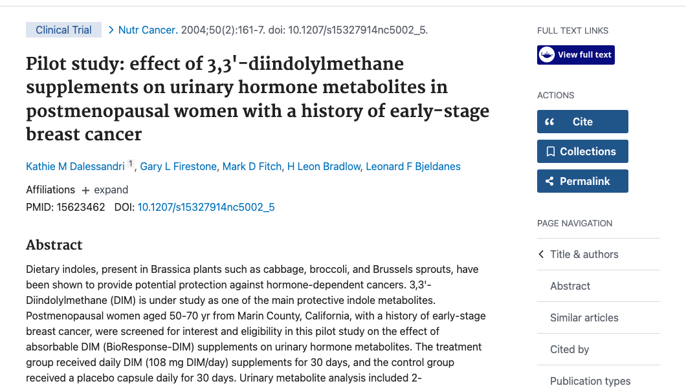The height and width of the screenshot is (388, 686).
Task: Click the plus icon beside Affiliations
Action: coord(86,189)
